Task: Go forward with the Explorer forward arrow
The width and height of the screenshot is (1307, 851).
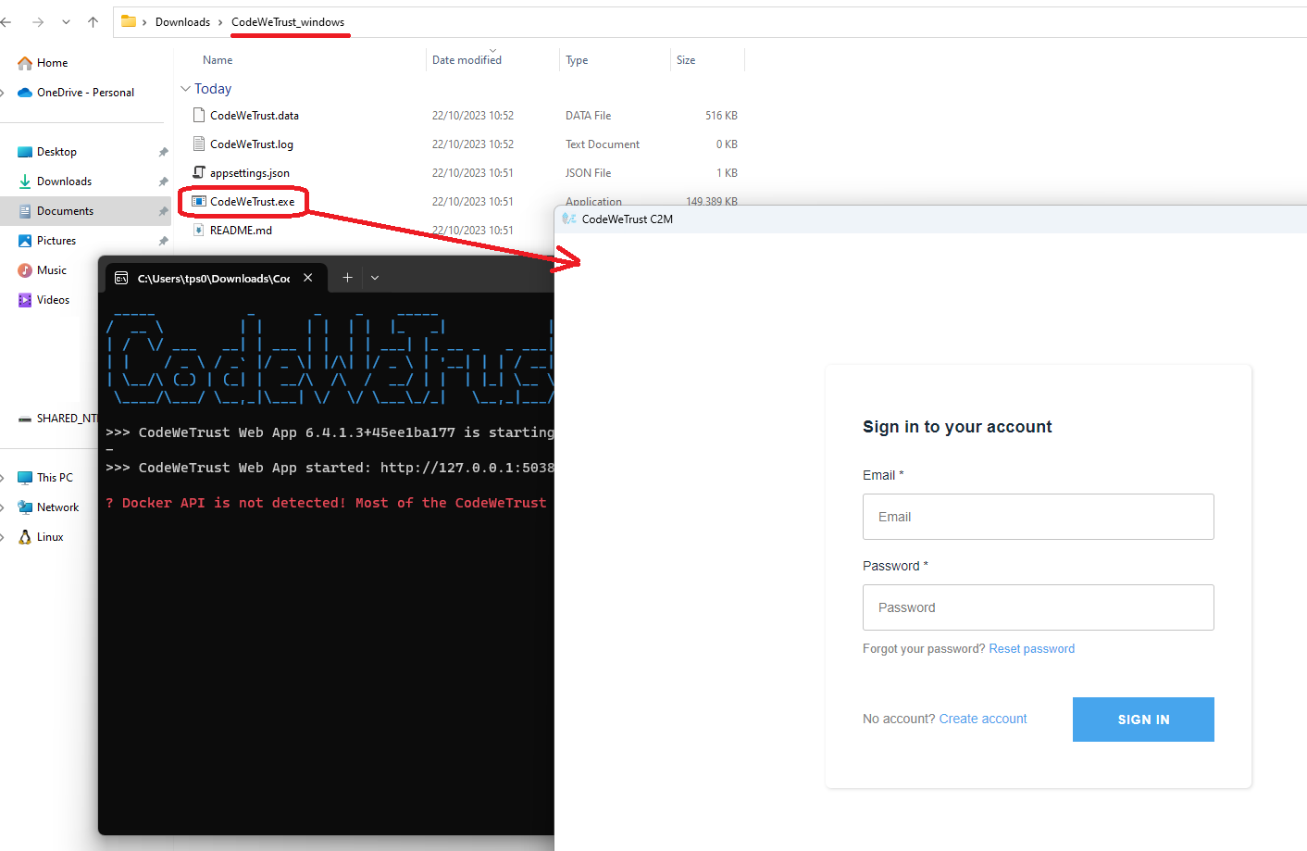Action: [x=38, y=22]
